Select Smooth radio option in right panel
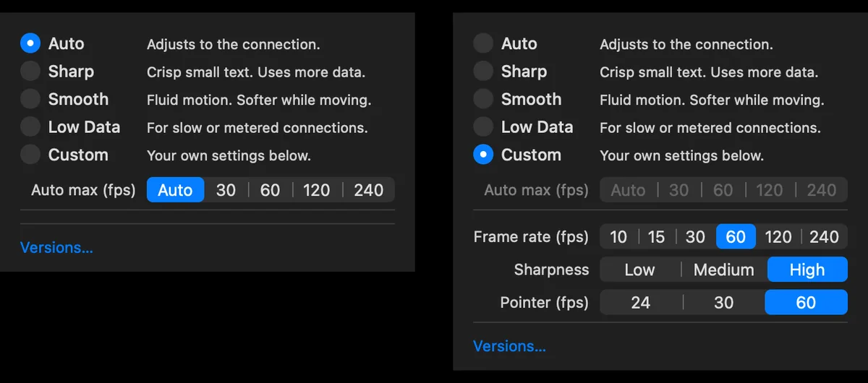The width and height of the screenshot is (868, 383). tap(483, 99)
